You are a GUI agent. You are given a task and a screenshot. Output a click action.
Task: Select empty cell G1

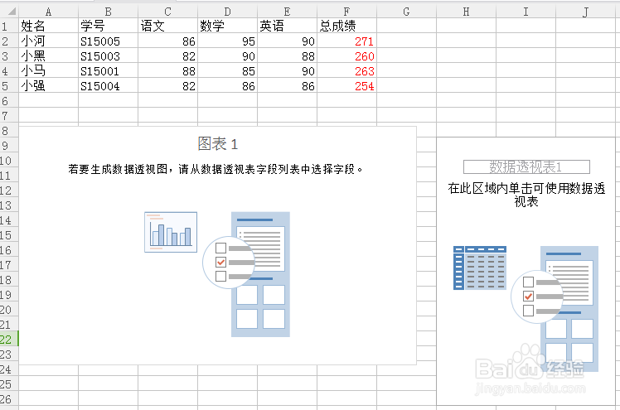(406, 26)
